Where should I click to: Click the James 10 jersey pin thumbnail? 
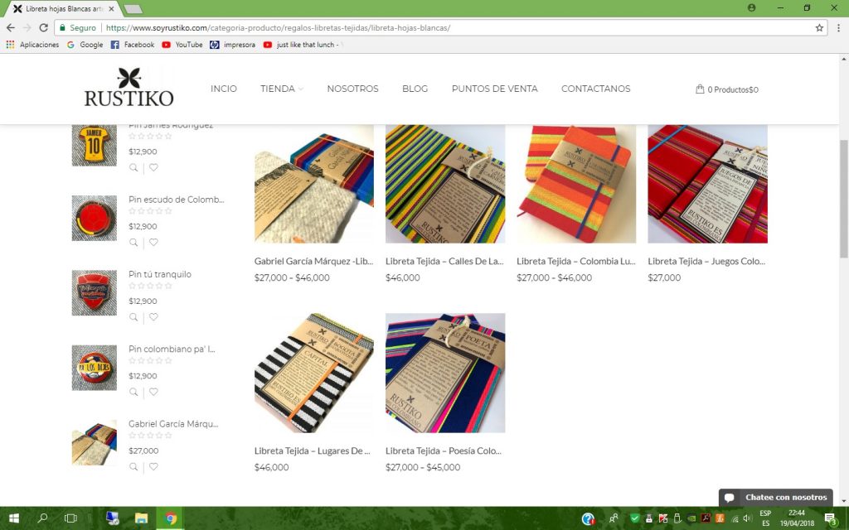(95, 145)
